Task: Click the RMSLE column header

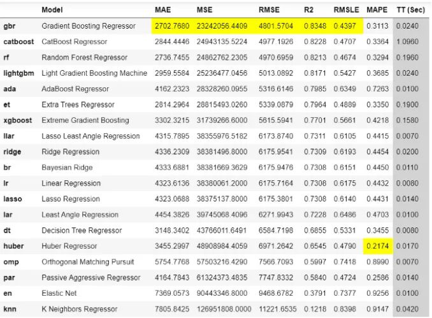Action: tap(346, 10)
